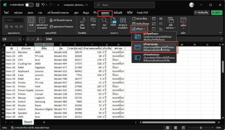The image size is (225, 130).
Task: Open the Name Box dropdown showing C8
Action: [x=20, y=39]
